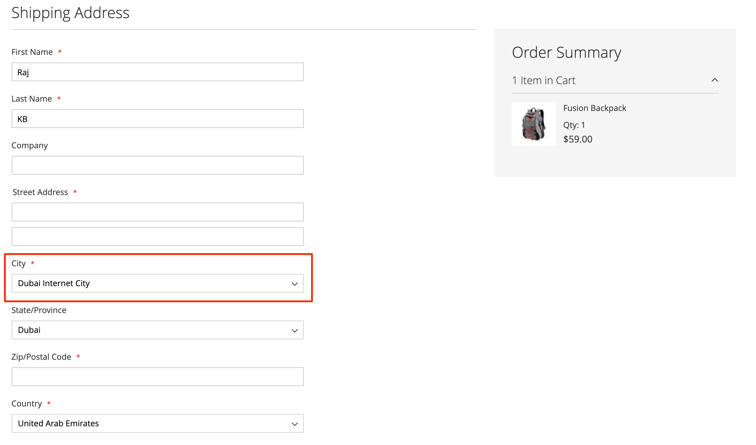
Task: Click into the empty Company field
Action: [x=157, y=165]
